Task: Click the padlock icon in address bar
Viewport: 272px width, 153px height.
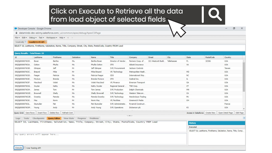Action: (x=16, y=33)
